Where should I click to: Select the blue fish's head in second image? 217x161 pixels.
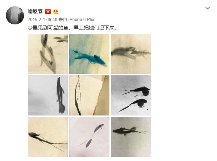100,60
